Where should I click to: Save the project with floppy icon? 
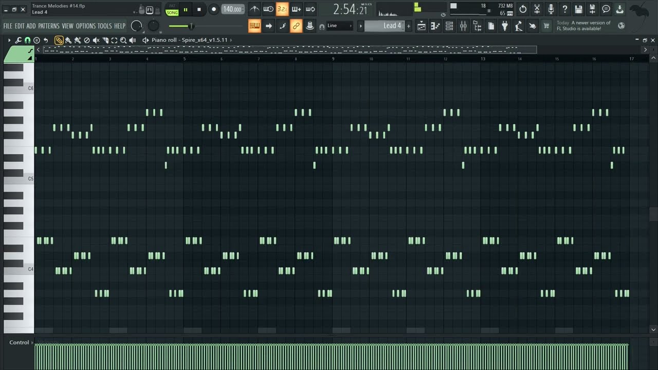578,9
